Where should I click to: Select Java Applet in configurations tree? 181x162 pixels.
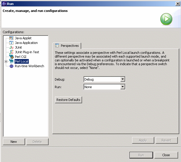pyautogui.click(x=23, y=38)
